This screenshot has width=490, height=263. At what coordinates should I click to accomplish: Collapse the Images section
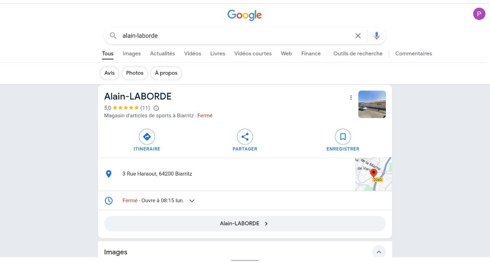click(379, 252)
